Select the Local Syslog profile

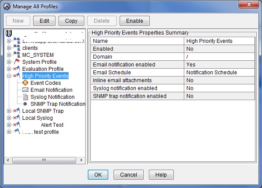coord(38,118)
